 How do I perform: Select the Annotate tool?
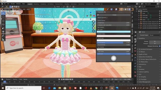click(3, 36)
